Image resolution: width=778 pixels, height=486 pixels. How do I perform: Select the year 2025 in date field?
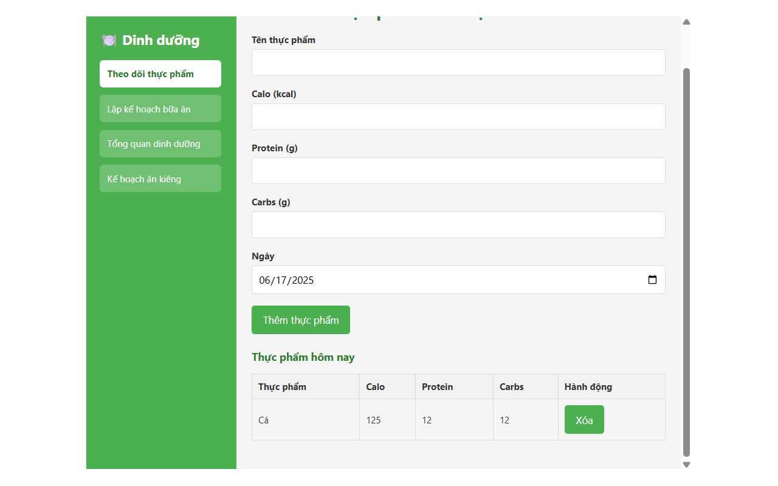click(302, 280)
